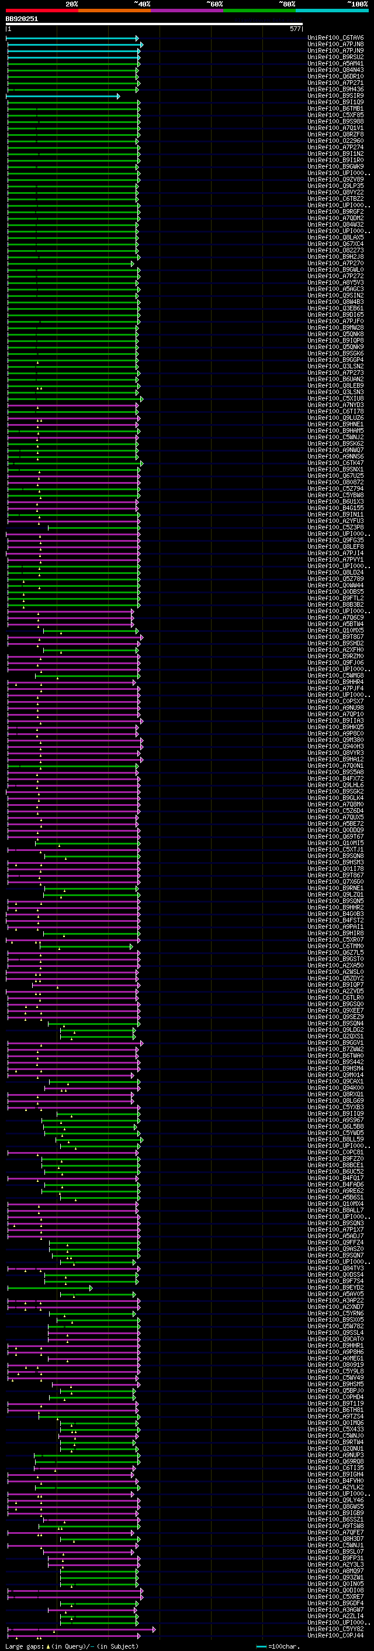Screen dimensions: 374x1651
Task: Open the UniRef100_B9S988 entry
Action: pyautogui.click(x=335, y=122)
